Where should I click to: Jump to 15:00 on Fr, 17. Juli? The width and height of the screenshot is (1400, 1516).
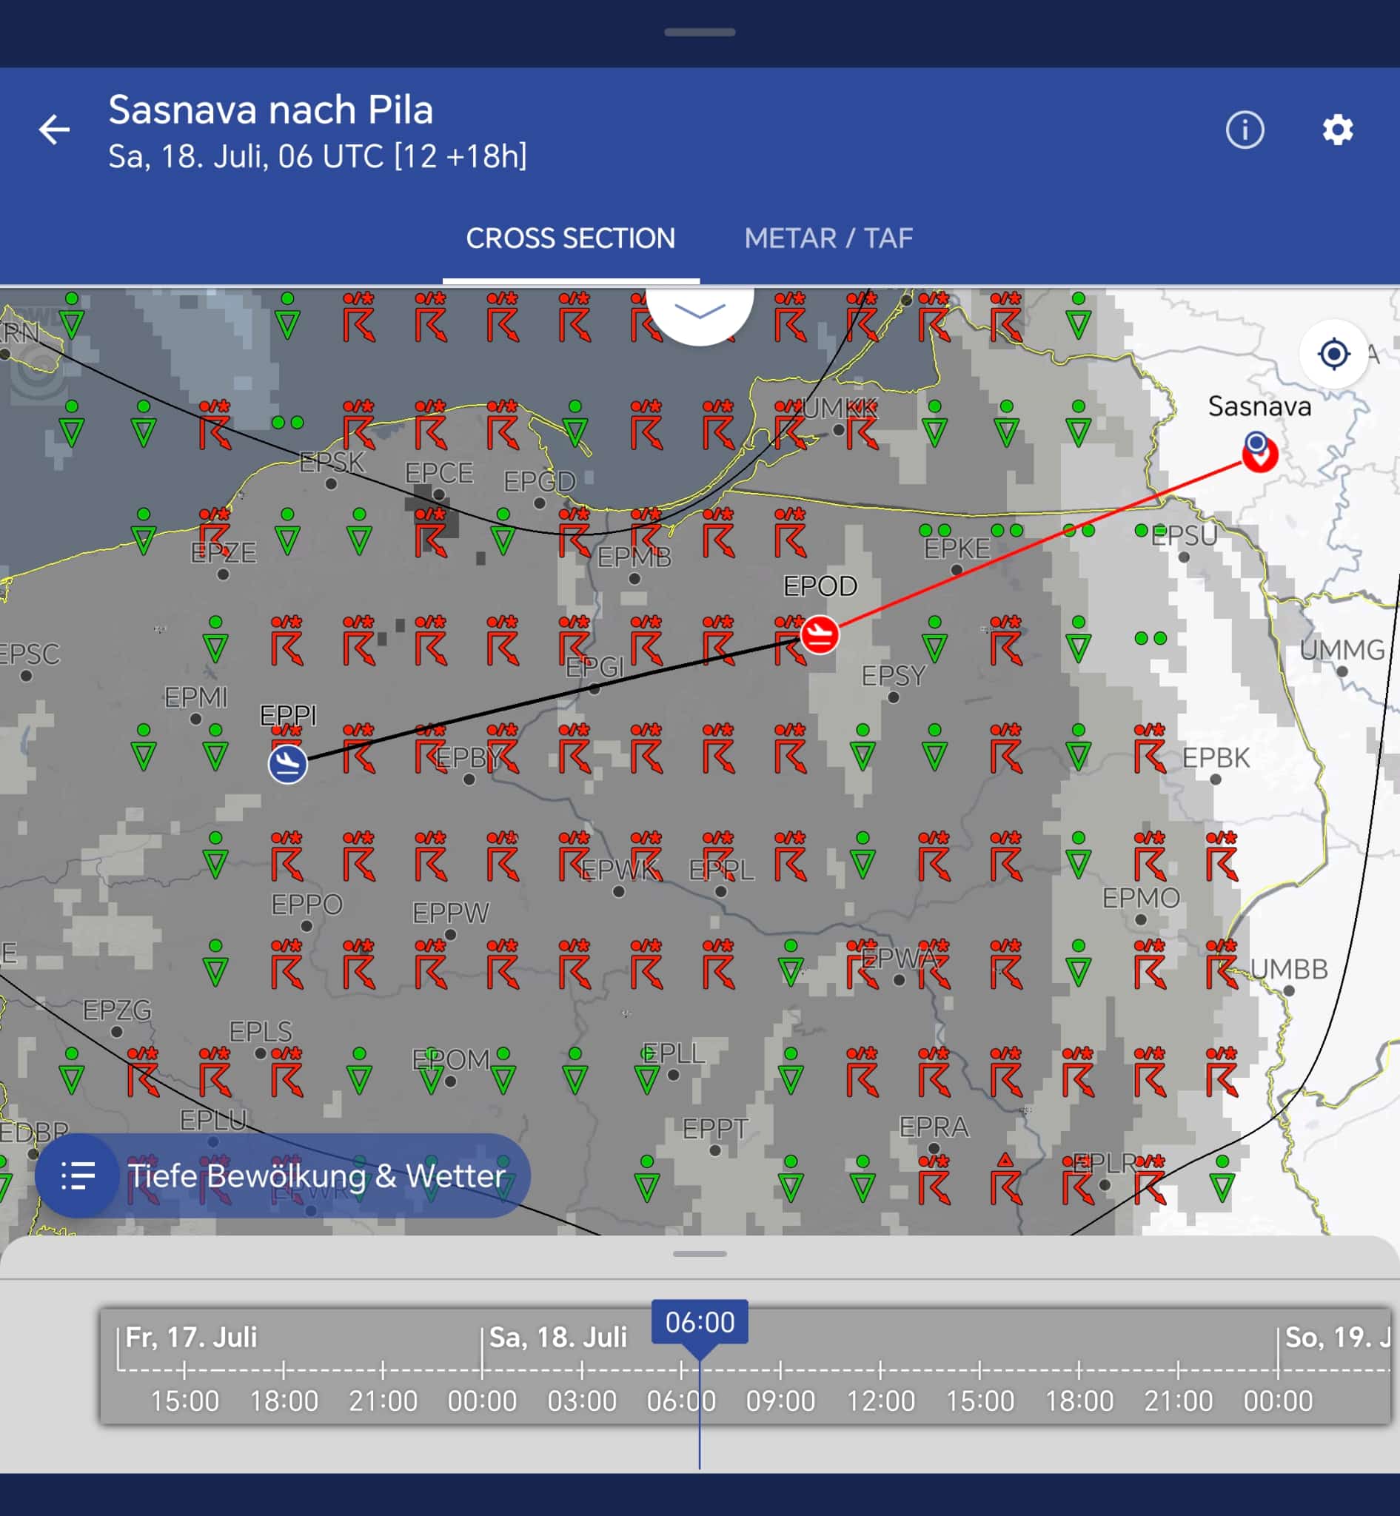pyautogui.click(x=184, y=1401)
